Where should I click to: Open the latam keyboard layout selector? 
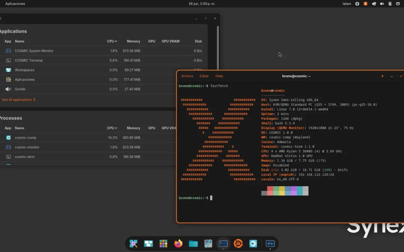coord(347,4)
